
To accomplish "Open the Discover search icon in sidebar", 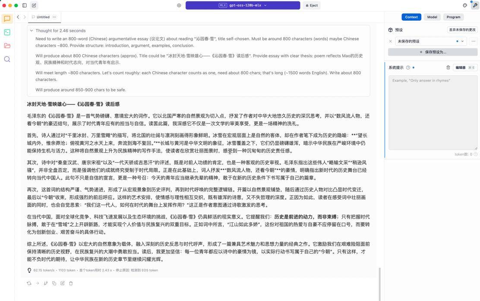I will pyautogui.click(x=7, y=59).
